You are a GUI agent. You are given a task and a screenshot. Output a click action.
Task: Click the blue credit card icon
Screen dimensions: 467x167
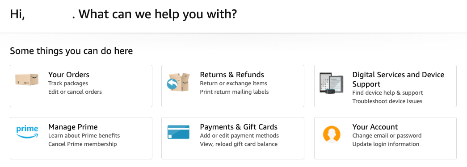point(178,132)
